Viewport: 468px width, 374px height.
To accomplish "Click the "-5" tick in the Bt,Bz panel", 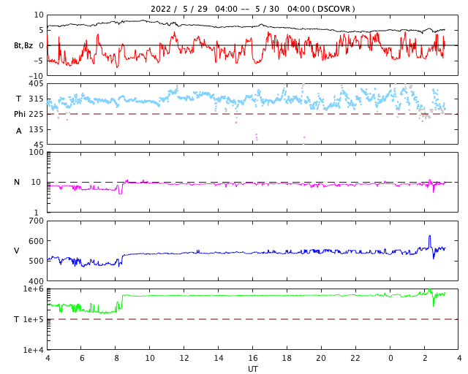I will (x=39, y=61).
